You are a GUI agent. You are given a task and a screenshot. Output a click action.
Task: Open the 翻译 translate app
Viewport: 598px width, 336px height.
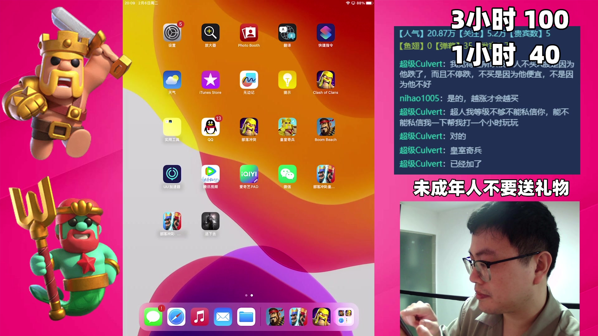pos(287,33)
